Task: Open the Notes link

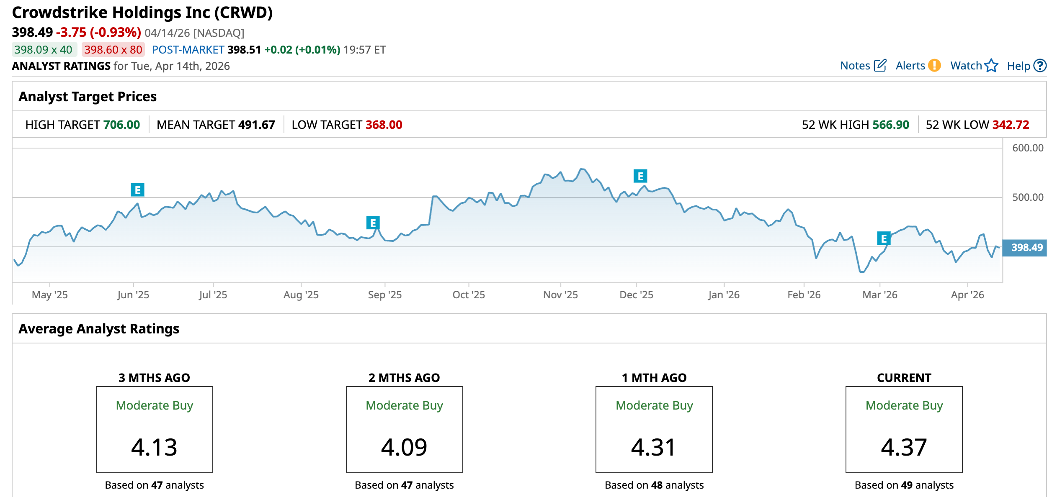Action: tap(855, 66)
